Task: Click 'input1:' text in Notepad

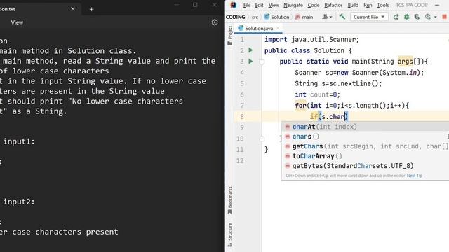Action: tap(19, 141)
